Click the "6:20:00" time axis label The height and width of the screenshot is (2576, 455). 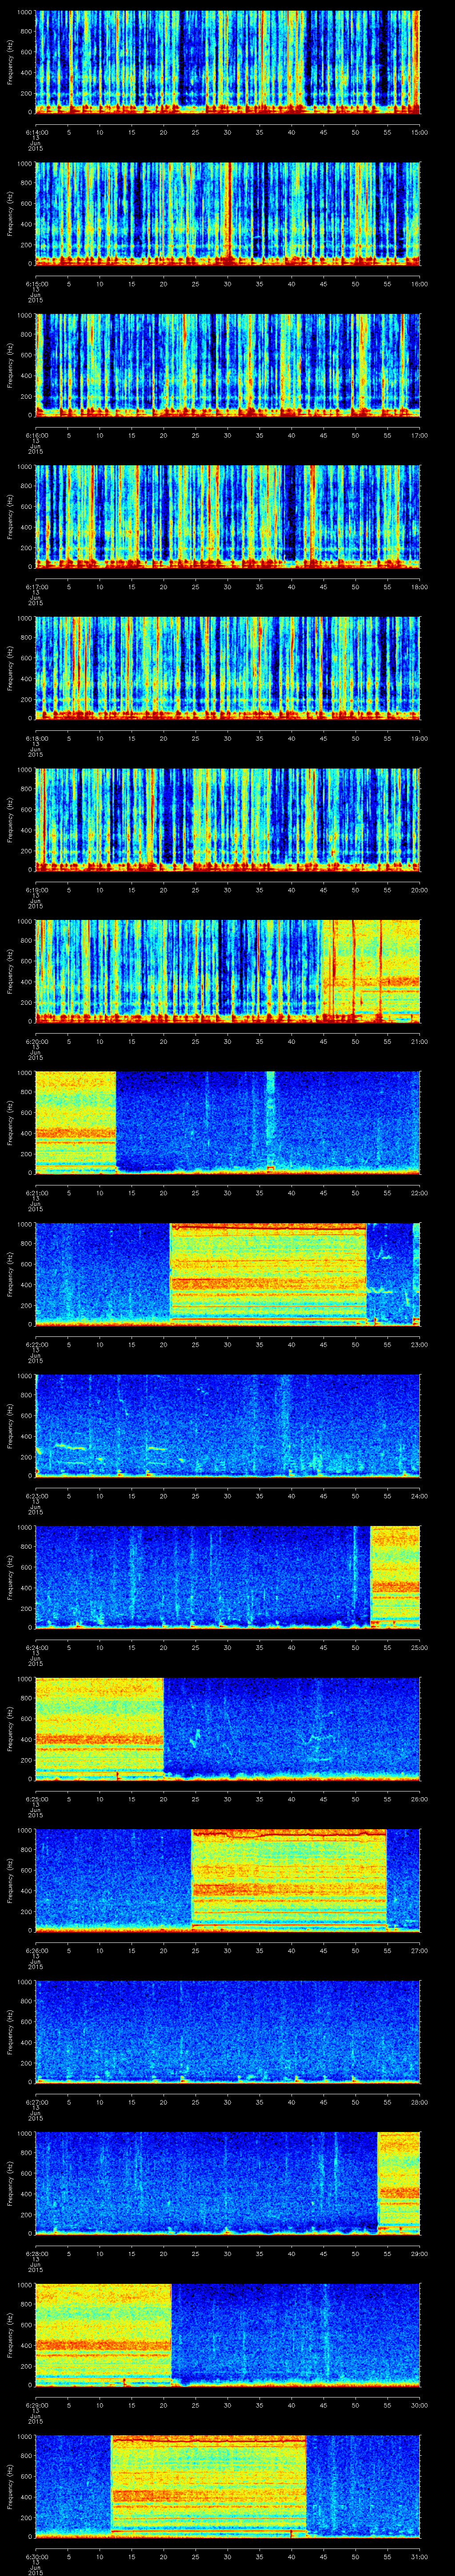pos(36,1041)
